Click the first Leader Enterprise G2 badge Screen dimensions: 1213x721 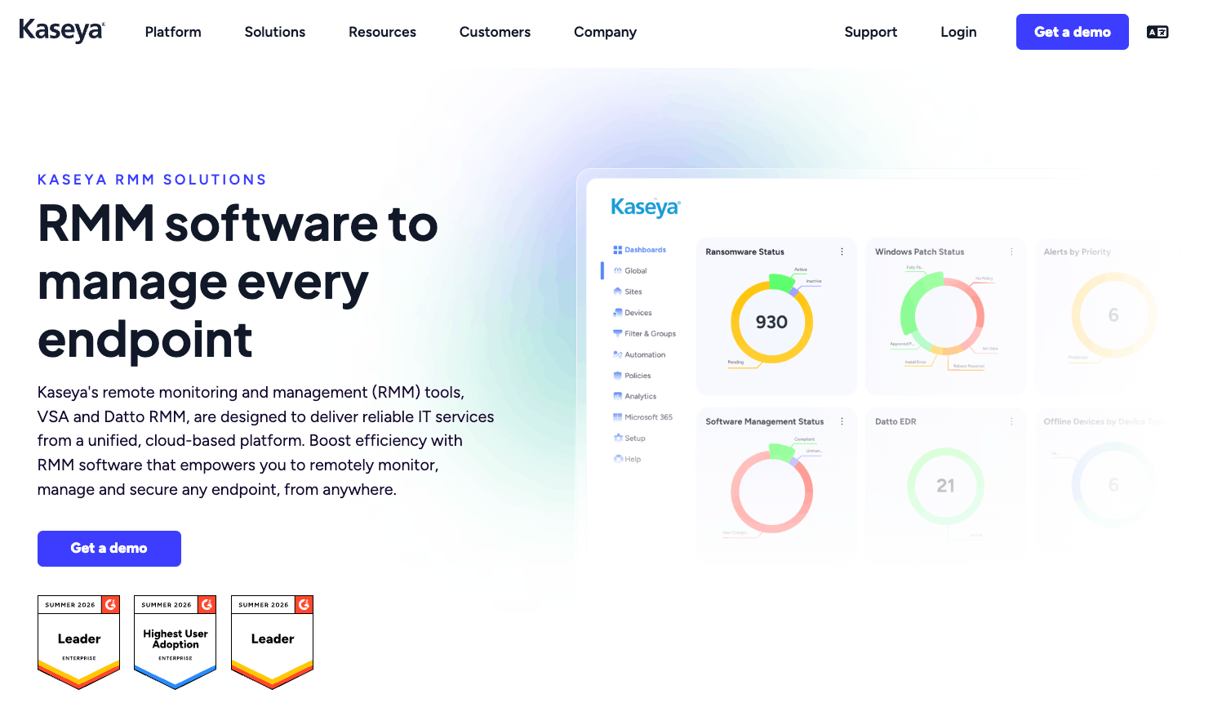coord(79,642)
